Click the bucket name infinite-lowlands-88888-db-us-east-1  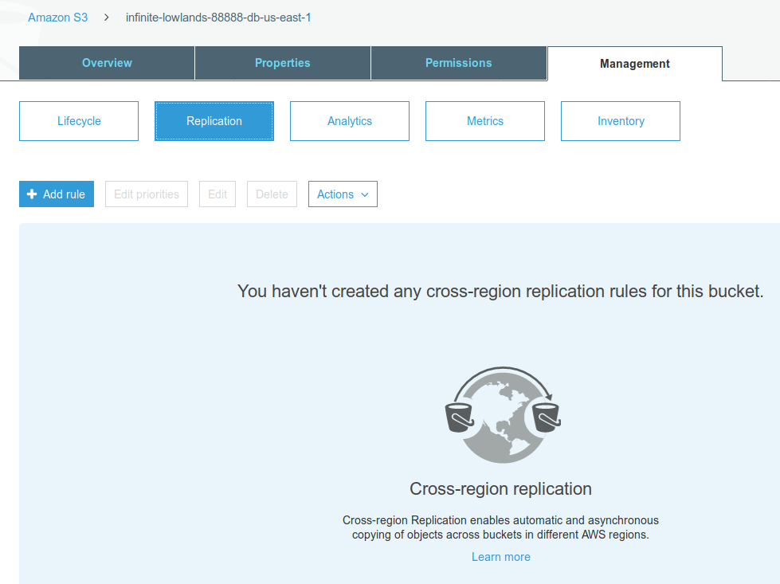[218, 18]
